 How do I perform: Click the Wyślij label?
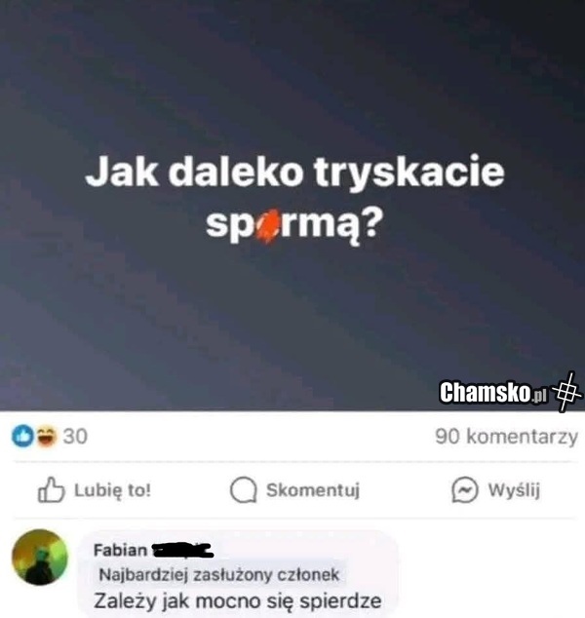514,490
